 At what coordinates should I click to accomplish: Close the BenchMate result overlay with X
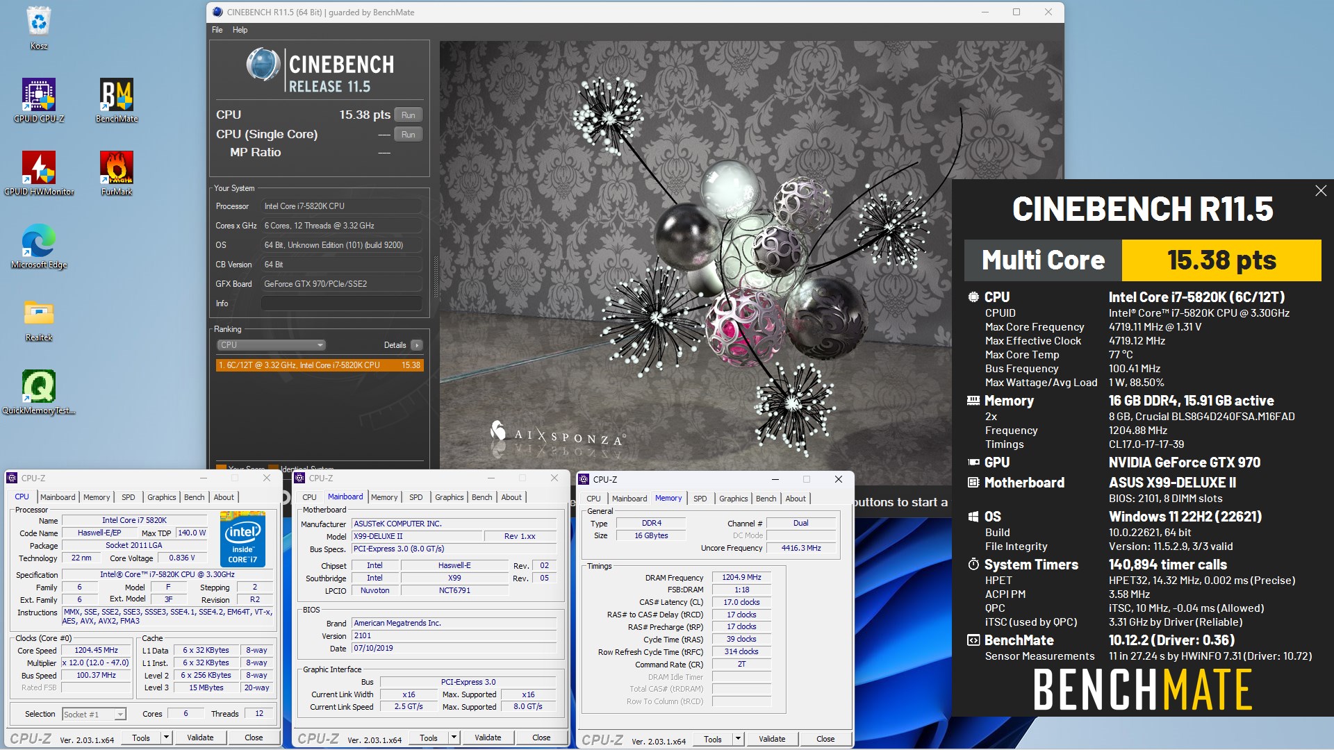tap(1321, 190)
